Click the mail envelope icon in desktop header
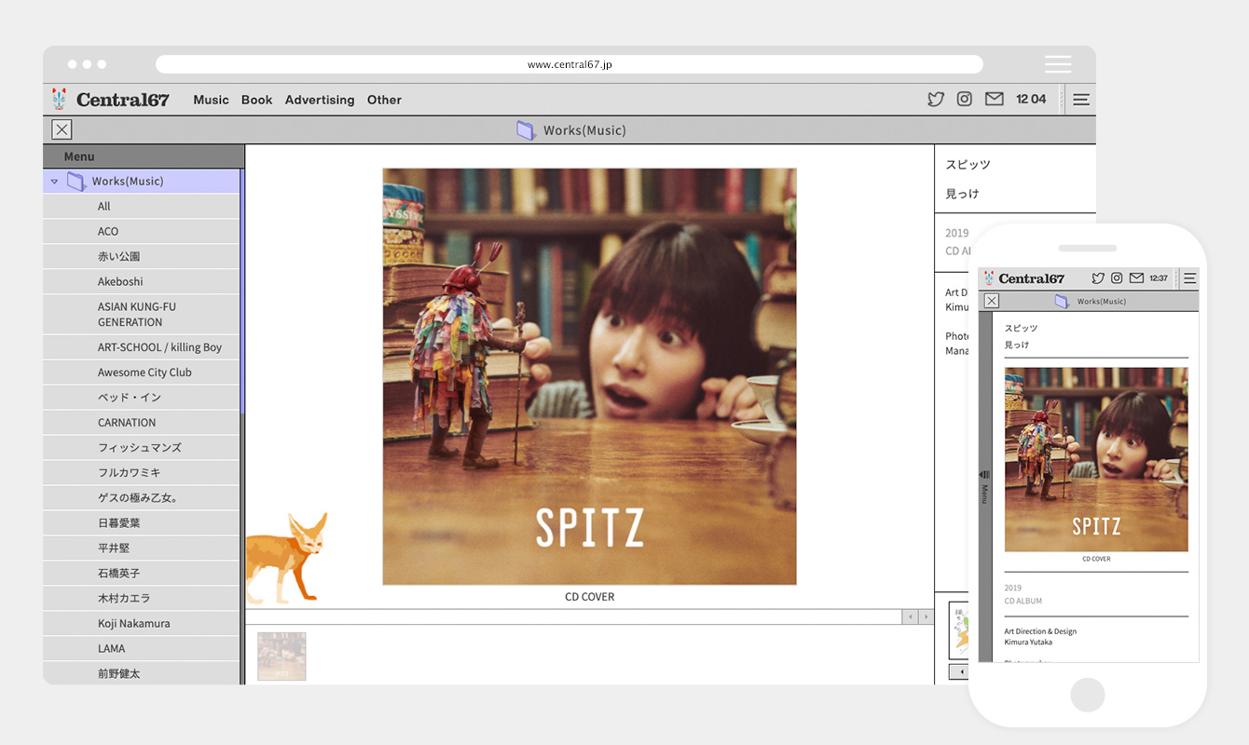 995,99
